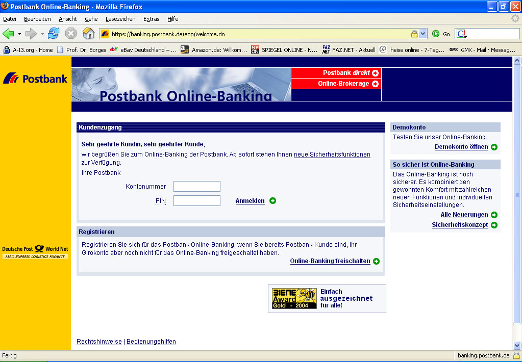
Task: Focus the Kontonummer input field
Action: [197, 186]
